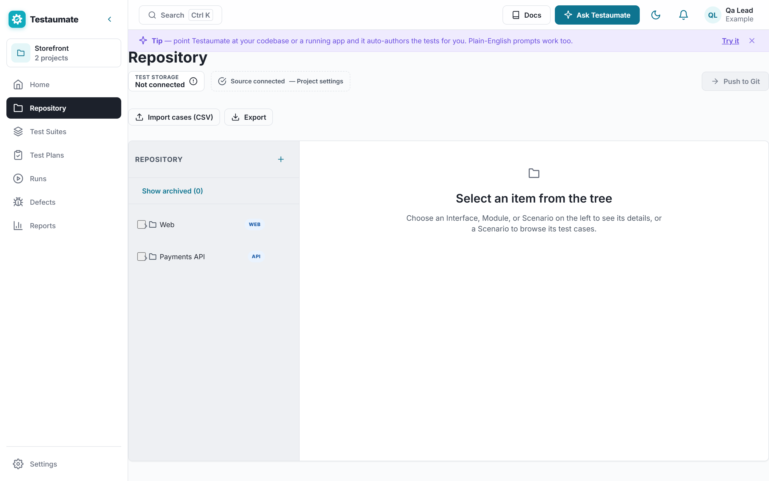
Task: Click the Try it link in the tip
Action: tap(730, 41)
